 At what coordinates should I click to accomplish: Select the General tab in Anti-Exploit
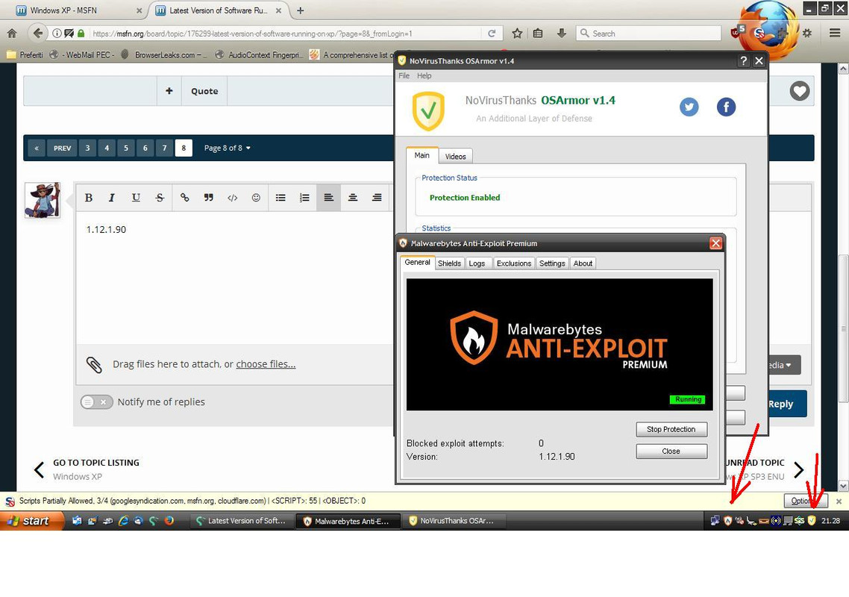coord(417,262)
